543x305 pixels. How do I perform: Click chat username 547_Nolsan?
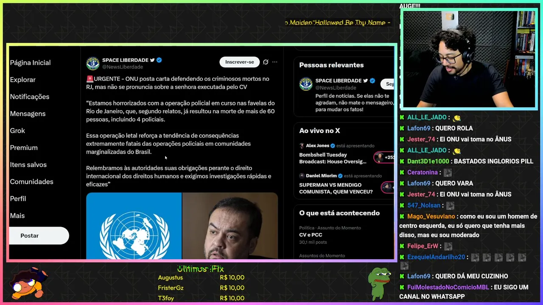[424, 205]
